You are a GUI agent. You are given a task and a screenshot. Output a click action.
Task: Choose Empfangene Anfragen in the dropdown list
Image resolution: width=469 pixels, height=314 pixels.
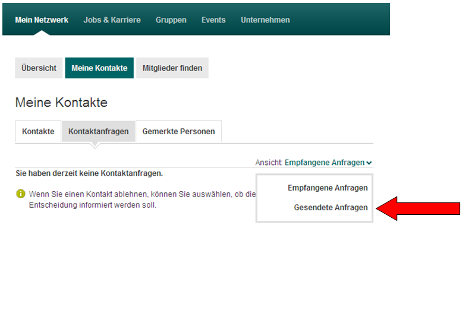point(328,188)
